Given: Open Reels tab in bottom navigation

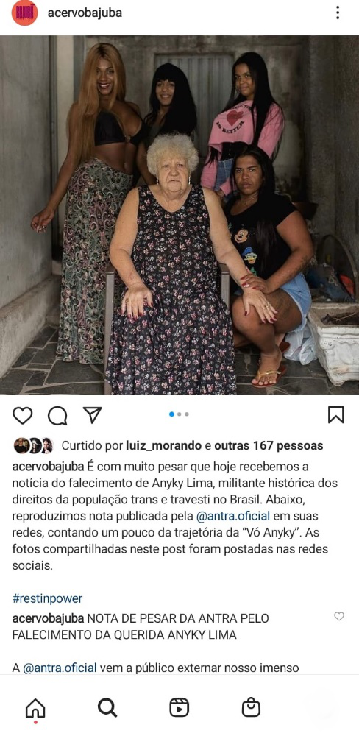Looking at the screenshot, I should click(x=179, y=707).
